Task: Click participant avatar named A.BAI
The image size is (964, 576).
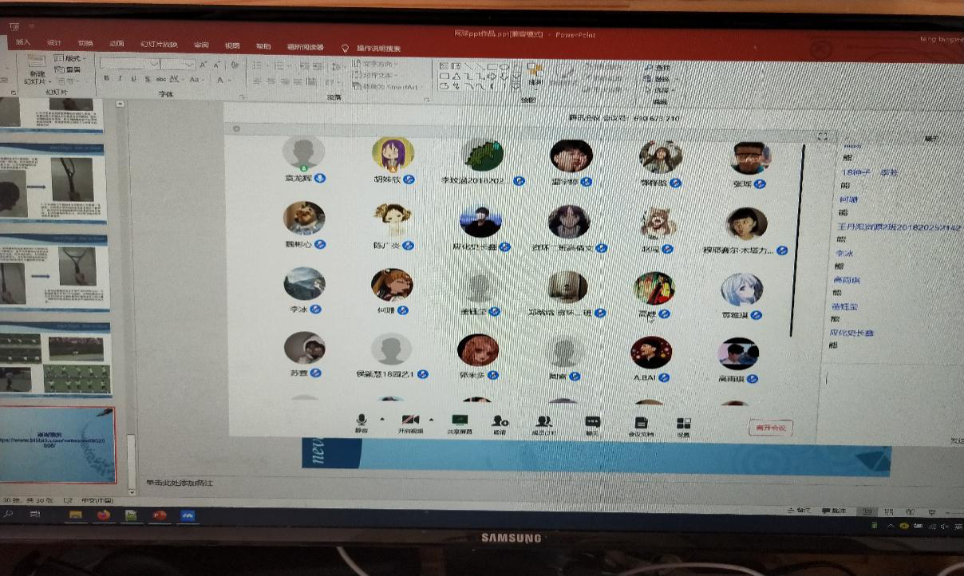Action: tap(651, 353)
